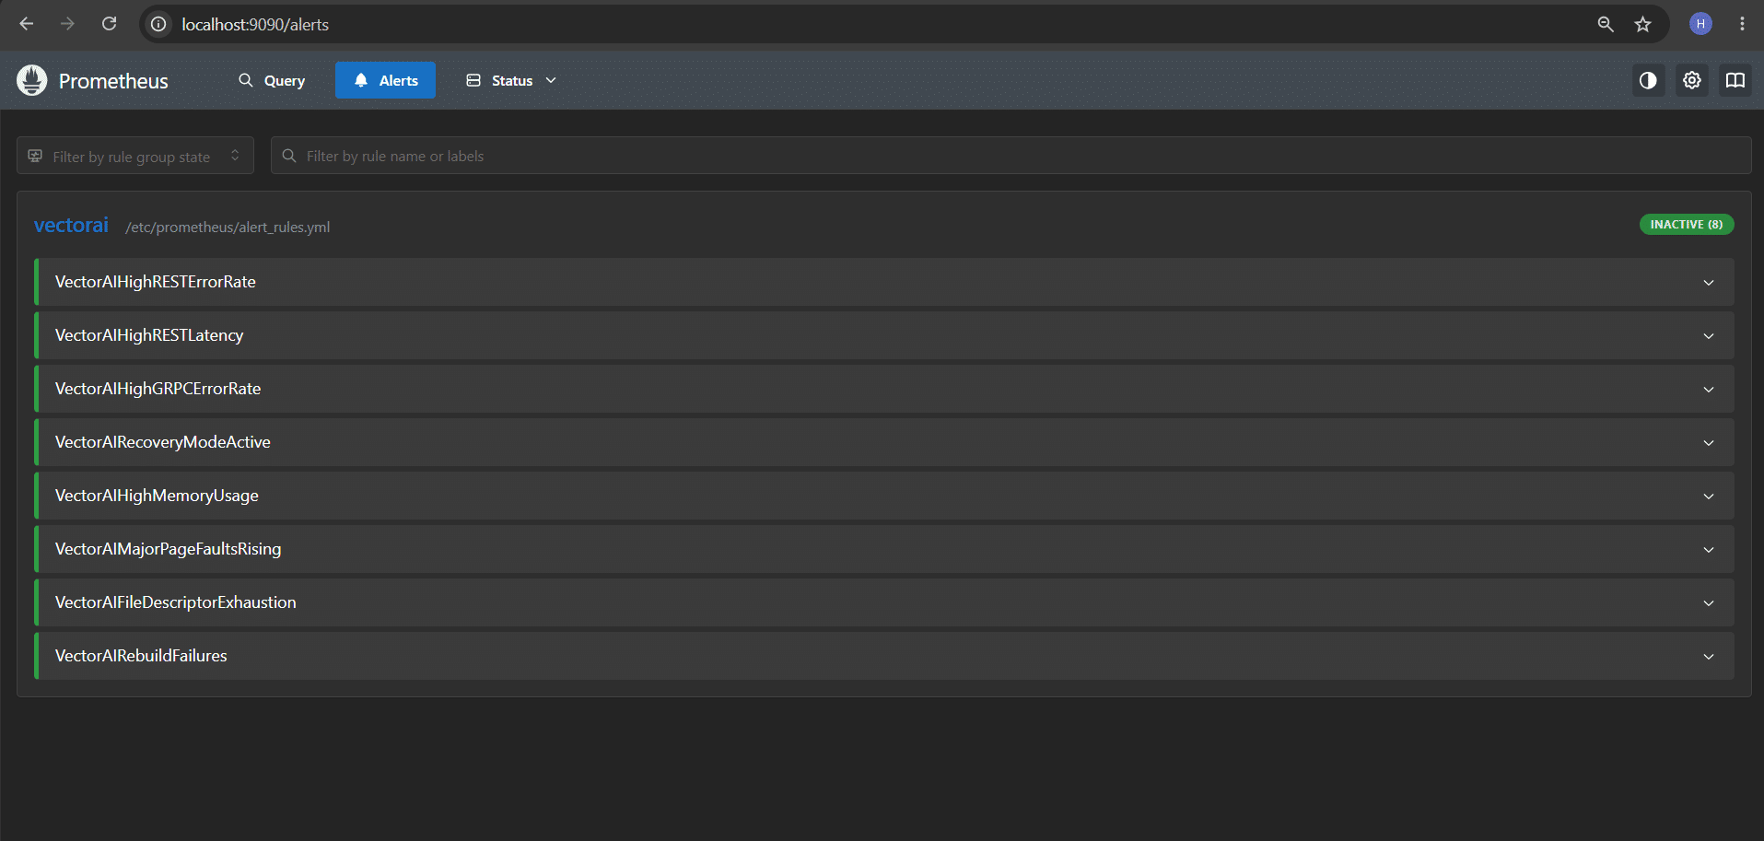
Task: Click the Prometheus title text
Action: (x=113, y=81)
